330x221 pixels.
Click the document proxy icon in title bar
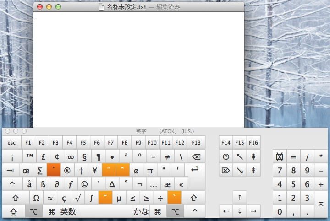[x=101, y=7]
